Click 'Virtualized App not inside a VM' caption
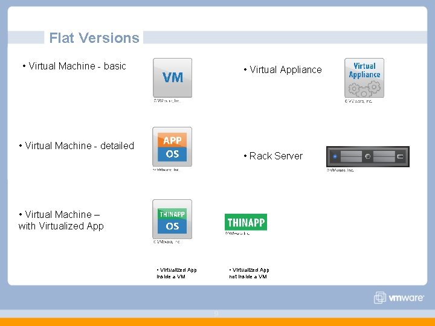 (x=249, y=273)
